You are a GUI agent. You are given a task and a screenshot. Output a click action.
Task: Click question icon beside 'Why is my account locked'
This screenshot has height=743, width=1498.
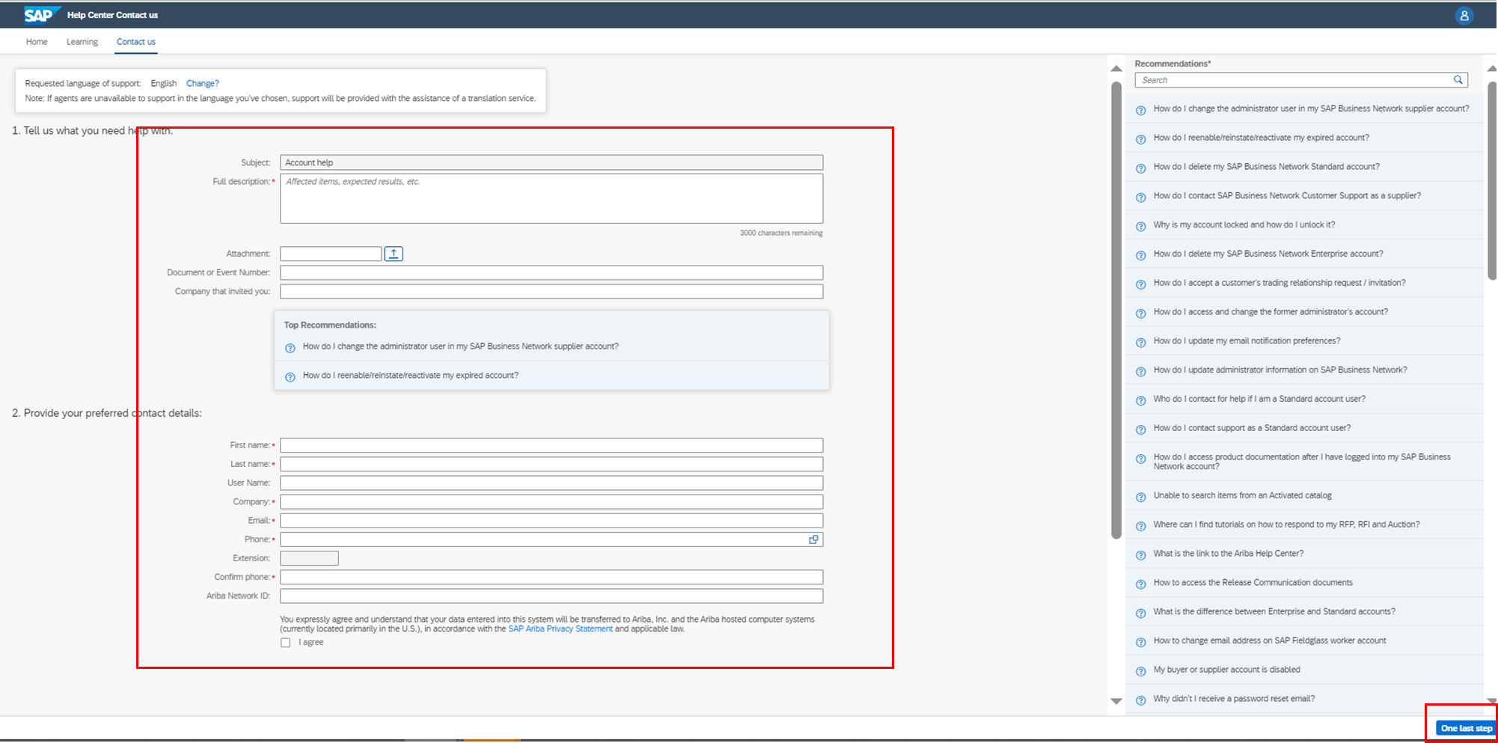(x=1140, y=227)
